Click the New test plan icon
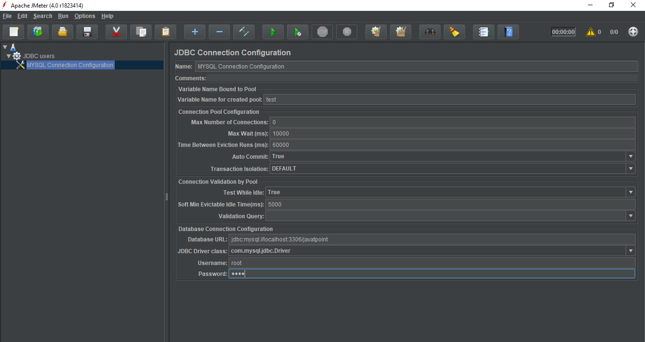Screen dimensions: 645x342 (14, 32)
